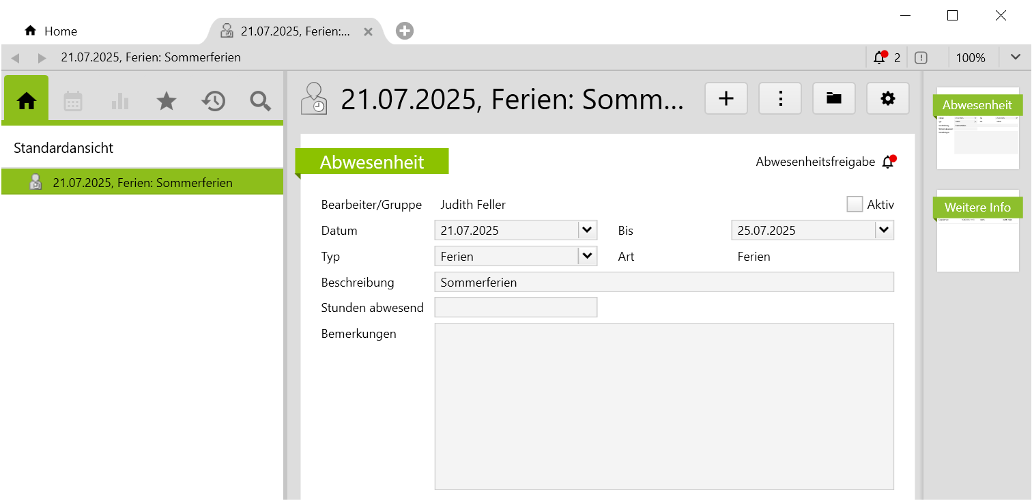1032x501 pixels.
Task: Click the plus button to add new
Action: tap(726, 99)
